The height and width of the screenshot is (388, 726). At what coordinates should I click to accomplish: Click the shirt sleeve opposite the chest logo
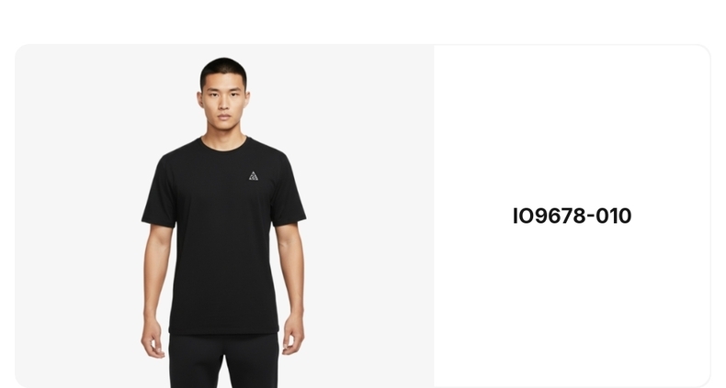(x=159, y=191)
